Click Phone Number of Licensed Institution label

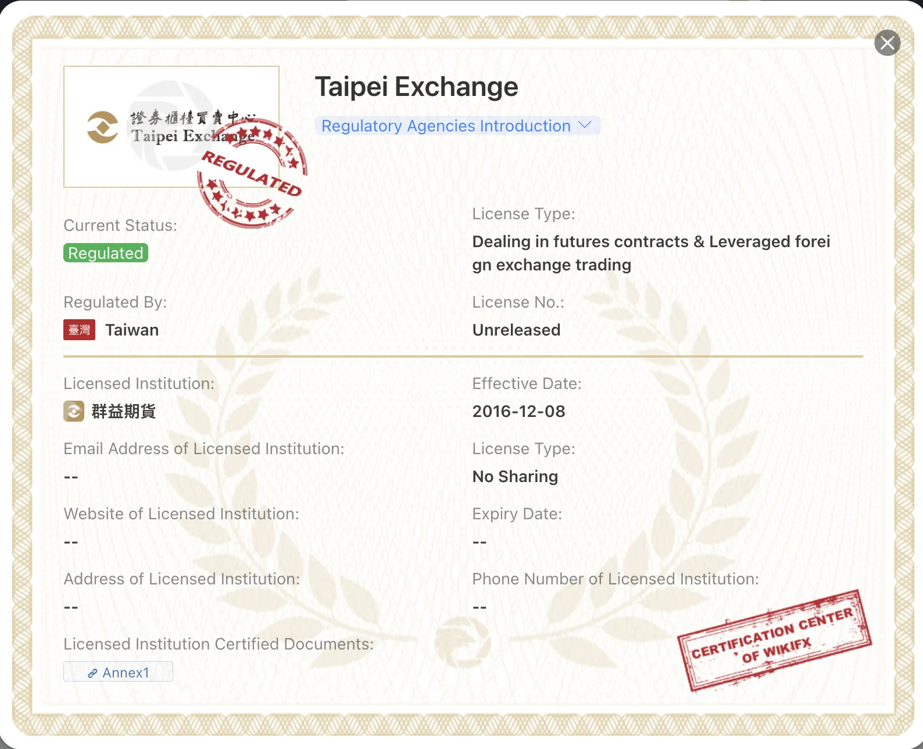point(616,579)
